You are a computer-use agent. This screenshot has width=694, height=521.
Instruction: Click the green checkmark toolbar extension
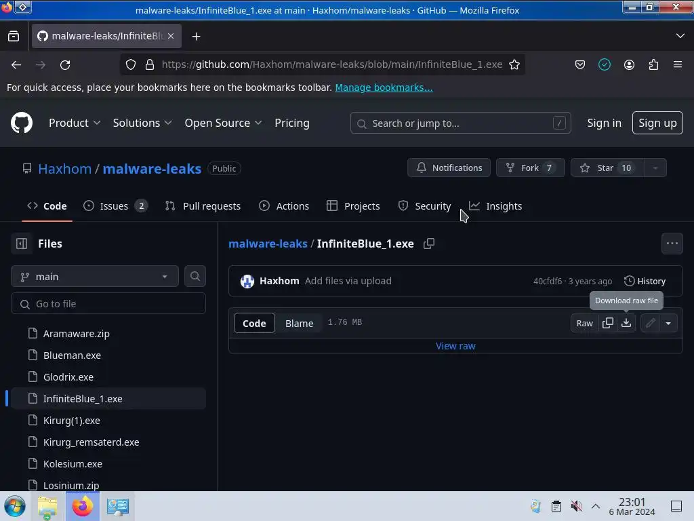(x=605, y=64)
